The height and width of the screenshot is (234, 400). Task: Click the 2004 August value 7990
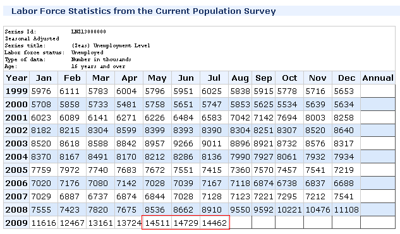pyautogui.click(x=240, y=156)
